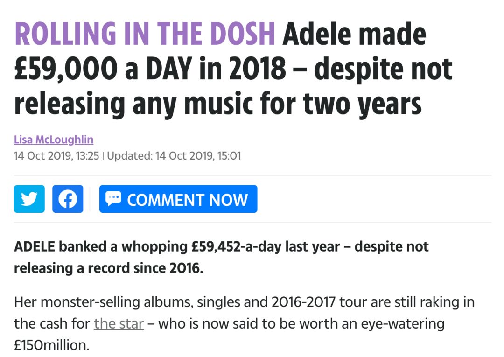This screenshot has width=504, height=357.
Task: Click the headline line "releasing any music for two years"
Action: tap(218, 104)
